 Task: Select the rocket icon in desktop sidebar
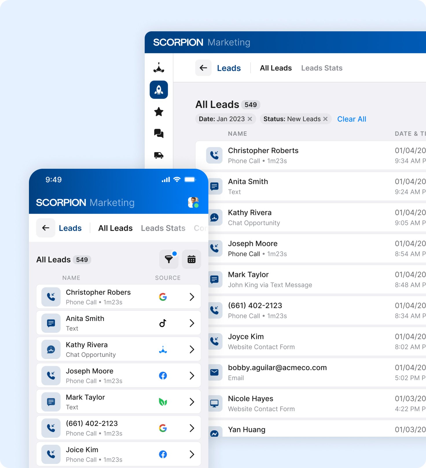pyautogui.click(x=159, y=90)
